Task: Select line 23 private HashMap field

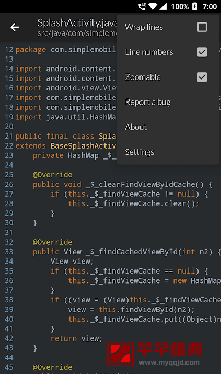Action: [75, 155]
